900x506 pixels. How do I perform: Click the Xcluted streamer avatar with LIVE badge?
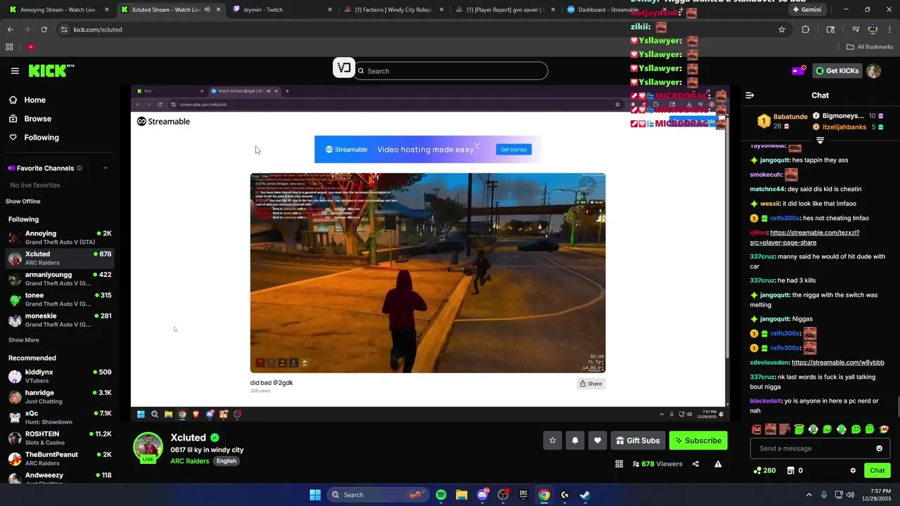coord(148,448)
